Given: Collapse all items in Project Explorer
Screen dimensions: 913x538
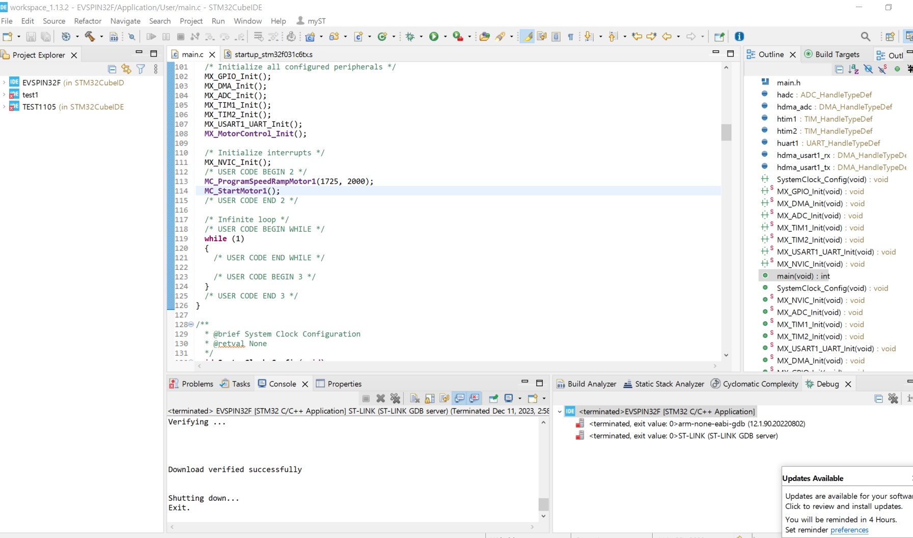Looking at the screenshot, I should [x=112, y=69].
